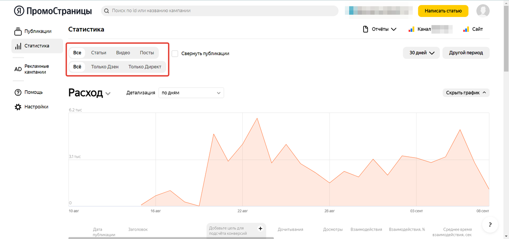
Task: Open the по дням detail dropdown
Action: click(x=191, y=93)
